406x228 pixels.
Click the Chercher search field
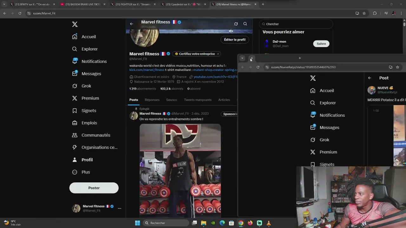tap(296, 24)
